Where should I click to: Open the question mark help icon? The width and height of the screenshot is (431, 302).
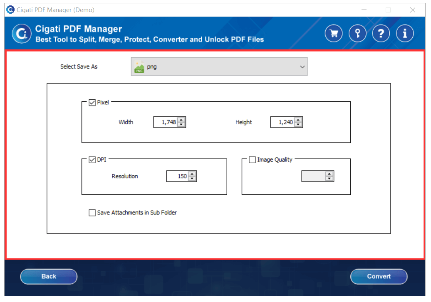381,34
